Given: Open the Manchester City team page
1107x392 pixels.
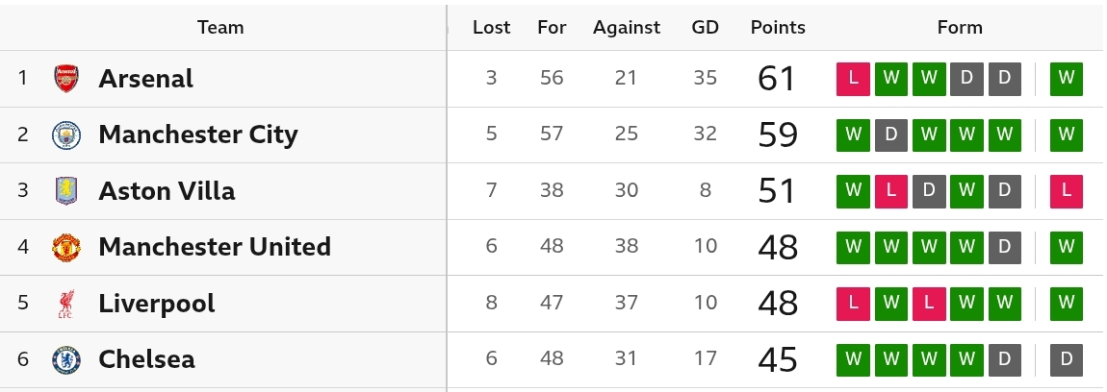Looking at the screenshot, I should 198,135.
